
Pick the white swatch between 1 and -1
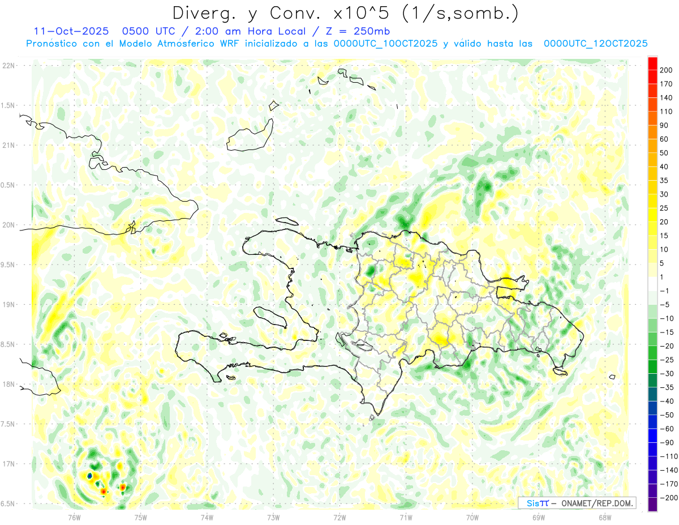point(652,284)
